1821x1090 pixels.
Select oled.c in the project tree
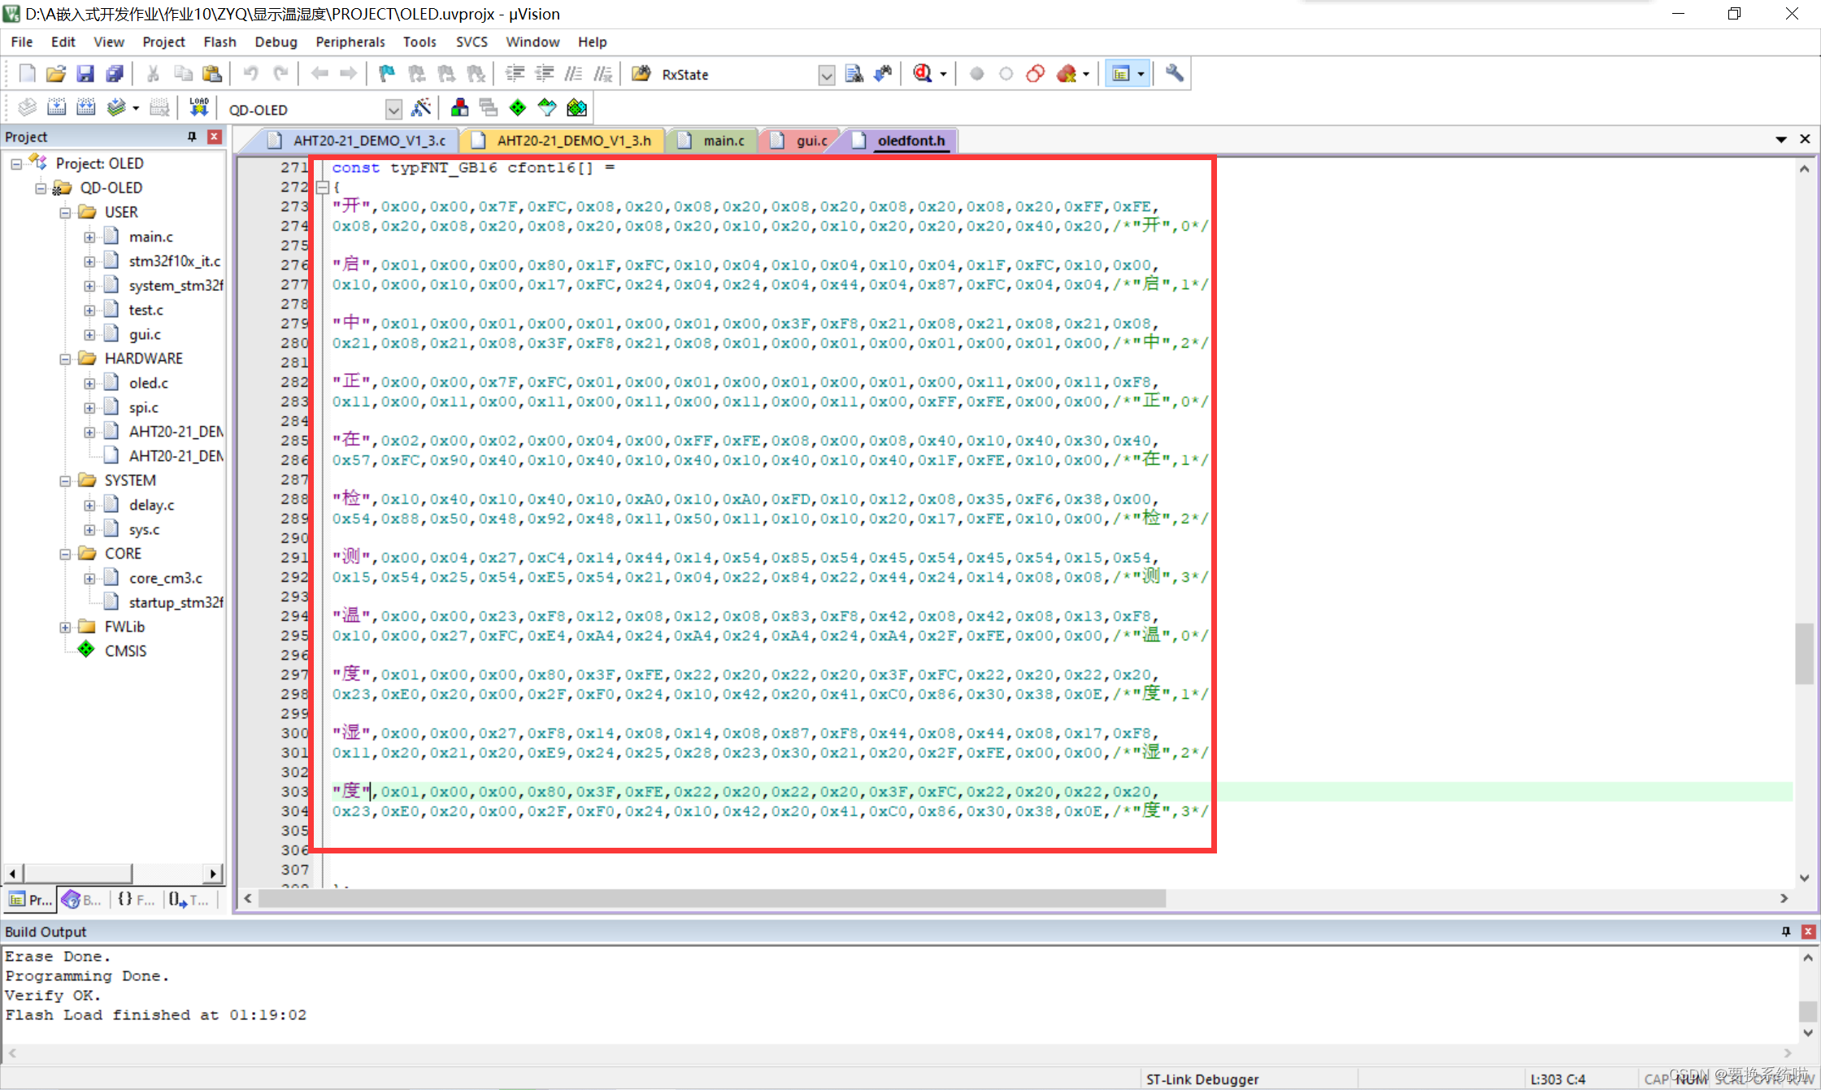pos(149,383)
